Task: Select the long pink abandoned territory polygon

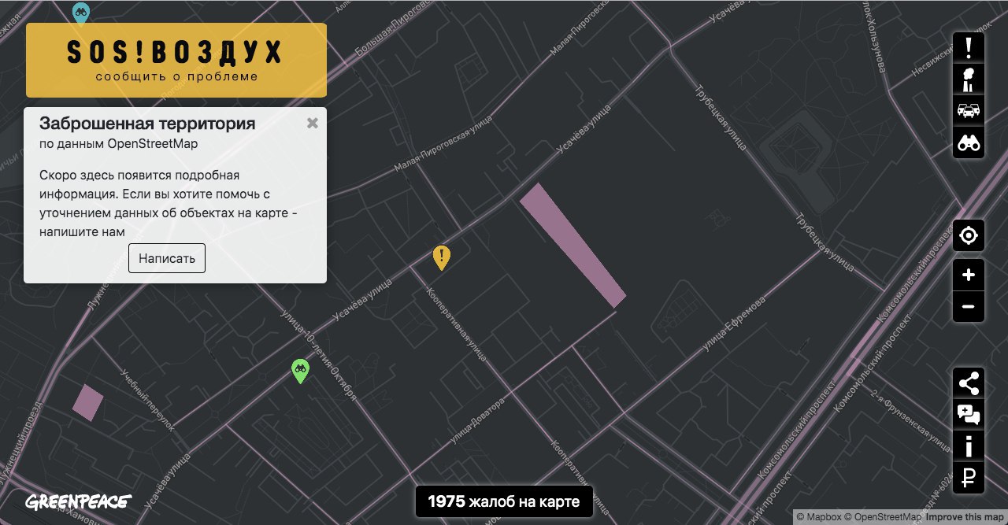Action: tap(573, 245)
